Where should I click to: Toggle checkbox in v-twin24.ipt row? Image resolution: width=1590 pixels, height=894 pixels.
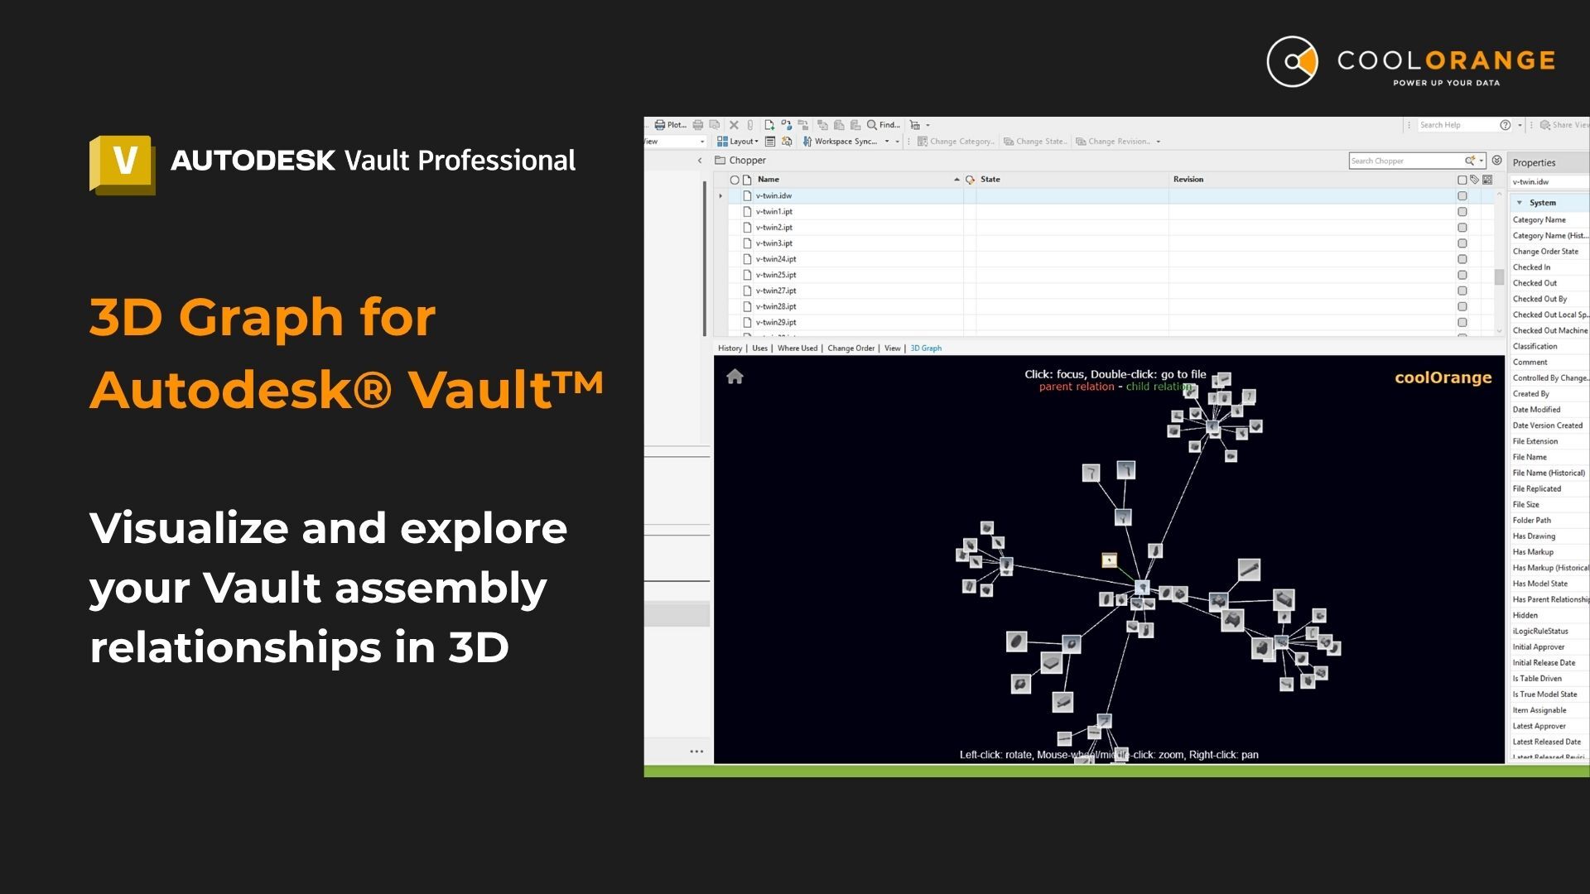coord(1462,259)
